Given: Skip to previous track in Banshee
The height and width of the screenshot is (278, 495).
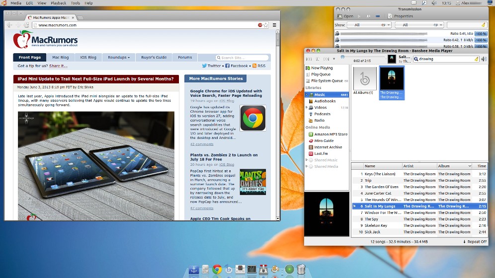Looking at the screenshot, I should pyautogui.click(x=309, y=59).
